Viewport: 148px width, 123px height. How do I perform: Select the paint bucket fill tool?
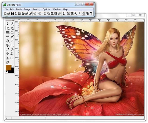8,41
